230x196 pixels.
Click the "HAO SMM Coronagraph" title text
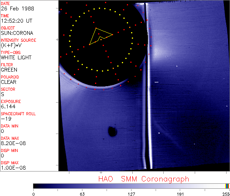point(143,179)
